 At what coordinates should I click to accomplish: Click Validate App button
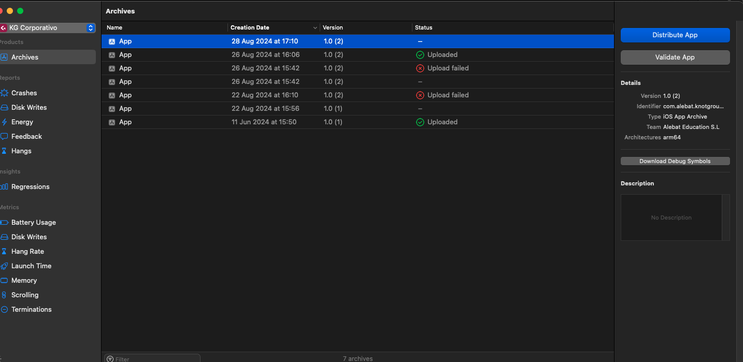pyautogui.click(x=675, y=57)
